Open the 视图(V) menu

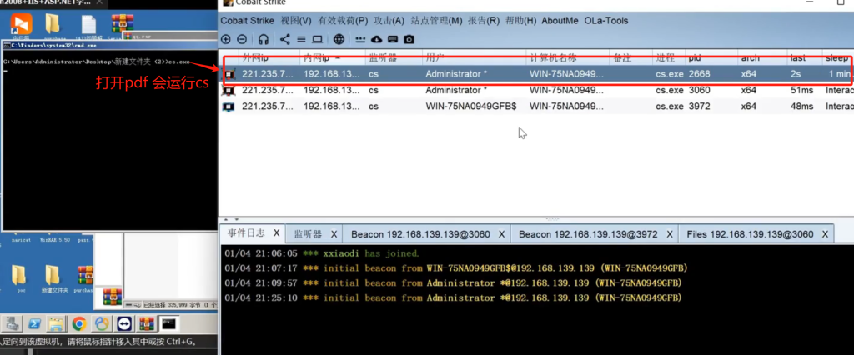tap(296, 21)
